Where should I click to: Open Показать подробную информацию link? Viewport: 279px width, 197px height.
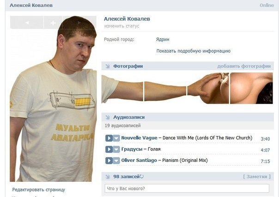[194, 51]
